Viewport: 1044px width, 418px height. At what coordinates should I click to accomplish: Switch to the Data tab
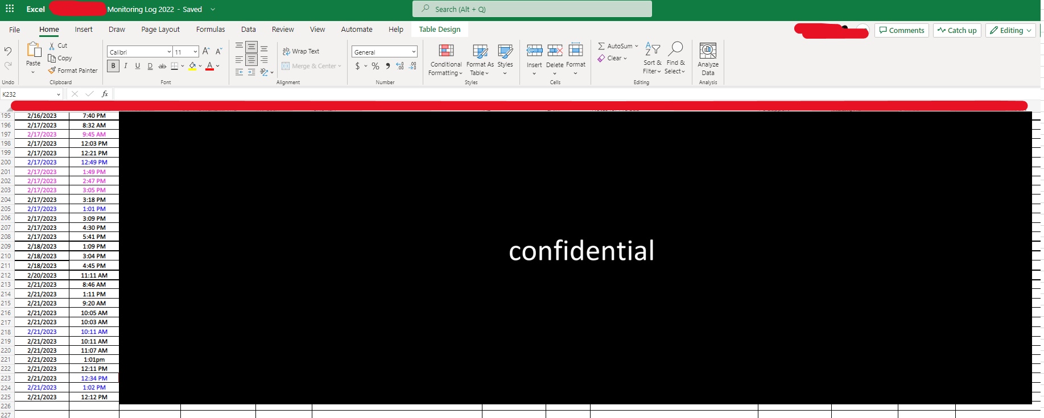pyautogui.click(x=249, y=30)
